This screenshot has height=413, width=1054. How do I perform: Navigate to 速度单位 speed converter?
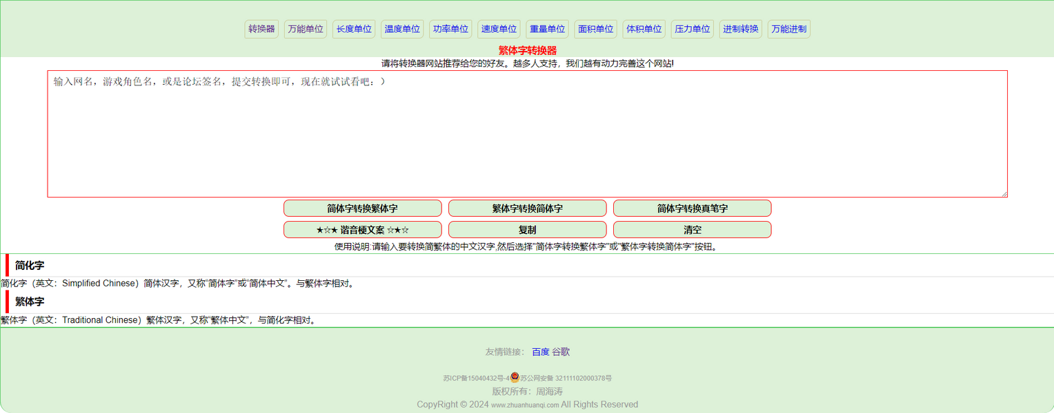(x=499, y=29)
